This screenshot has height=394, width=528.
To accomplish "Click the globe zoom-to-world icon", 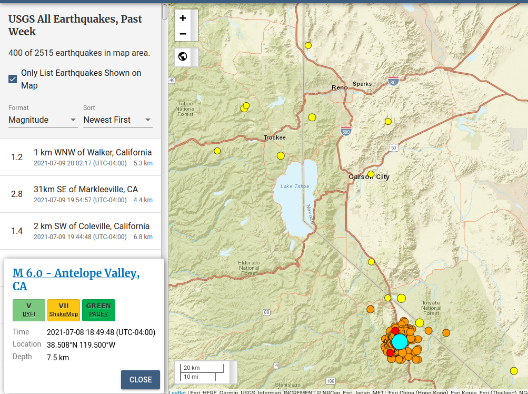I will (x=183, y=56).
